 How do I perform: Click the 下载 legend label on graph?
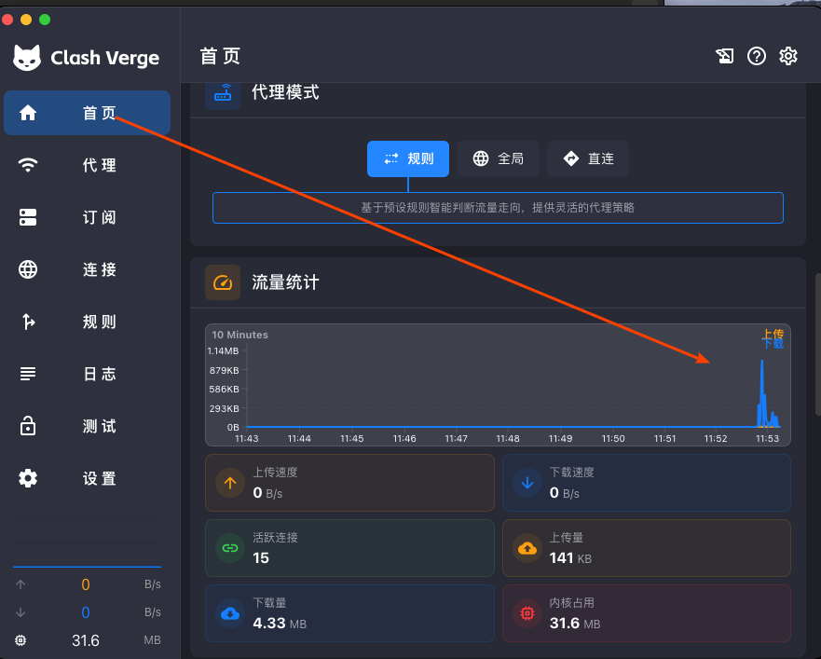[x=773, y=344]
